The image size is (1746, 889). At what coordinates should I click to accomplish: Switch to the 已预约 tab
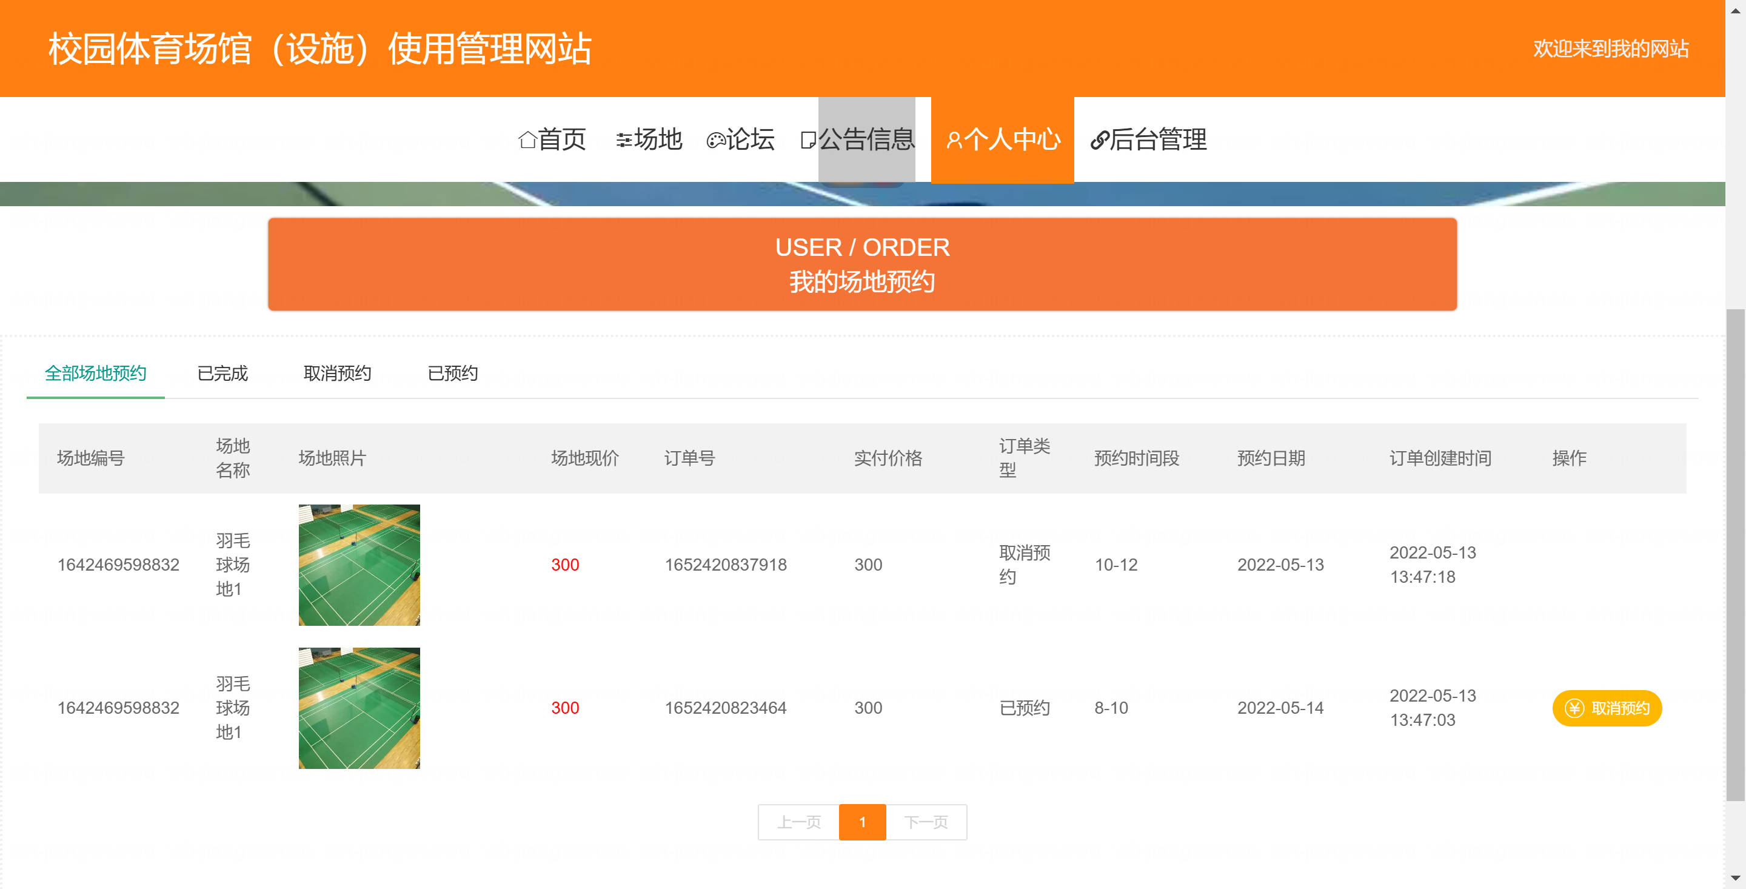coord(453,373)
